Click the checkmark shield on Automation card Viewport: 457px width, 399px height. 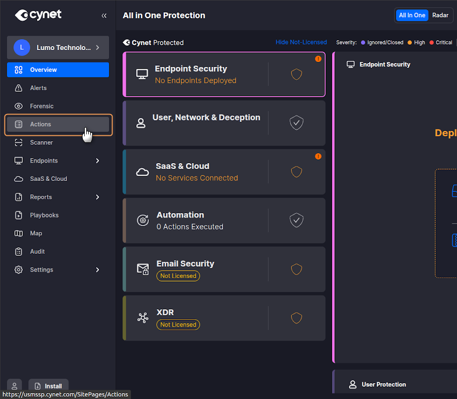tap(296, 220)
